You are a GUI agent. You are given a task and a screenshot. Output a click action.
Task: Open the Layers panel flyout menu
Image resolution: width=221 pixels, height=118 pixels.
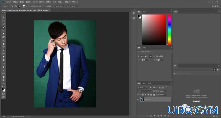(171, 83)
